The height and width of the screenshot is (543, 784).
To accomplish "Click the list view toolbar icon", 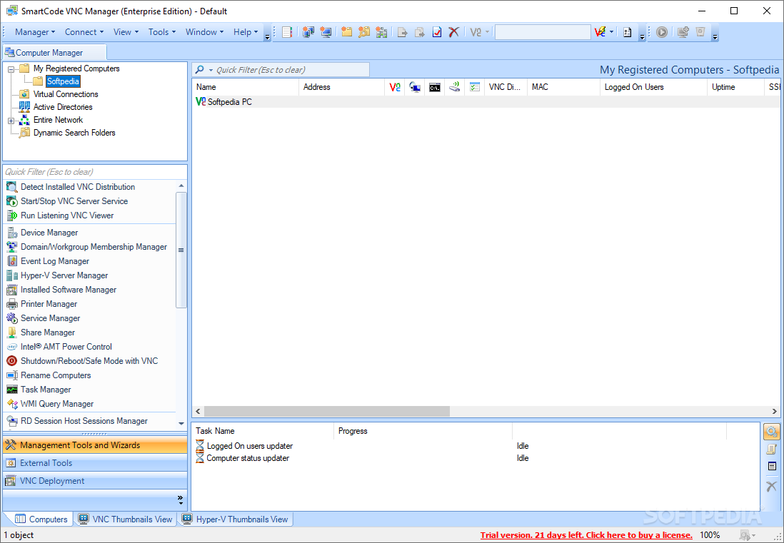I will pos(287,32).
